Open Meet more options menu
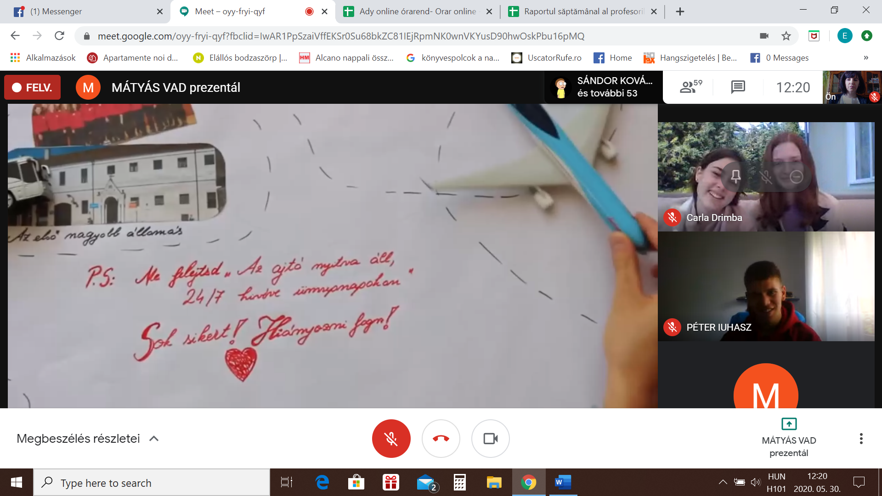 pyautogui.click(x=861, y=439)
